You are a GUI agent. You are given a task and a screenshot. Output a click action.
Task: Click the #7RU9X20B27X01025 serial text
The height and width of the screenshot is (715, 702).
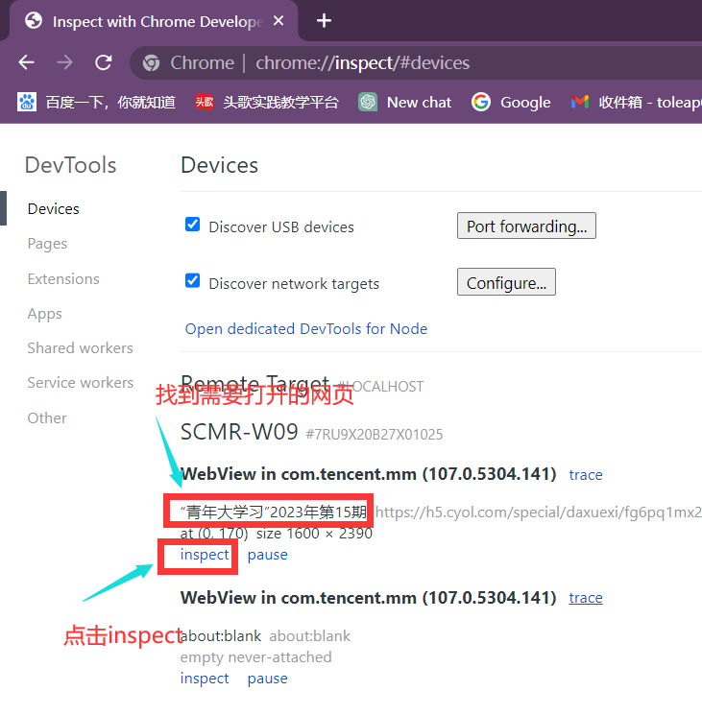(x=374, y=434)
